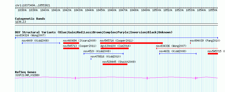Open nsv478816 (Kidd2010) variant label
225x92 pixels.
point(106,56)
